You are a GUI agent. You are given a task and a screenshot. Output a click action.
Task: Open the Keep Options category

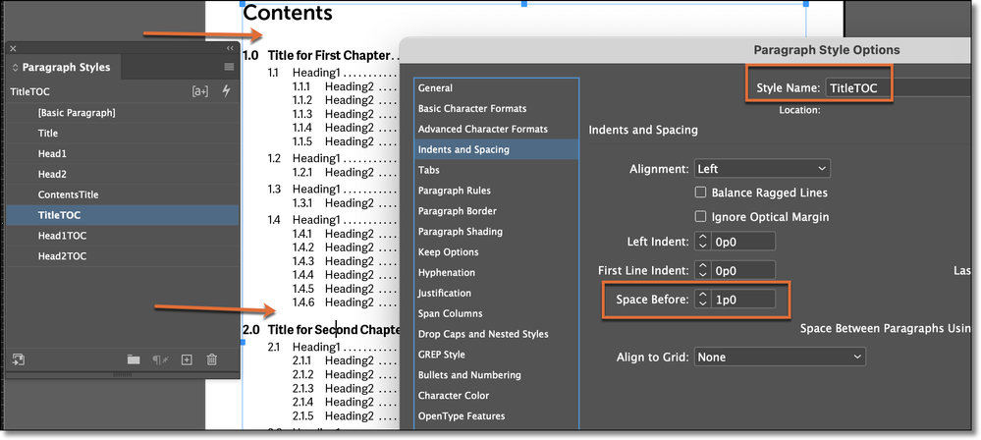point(446,252)
